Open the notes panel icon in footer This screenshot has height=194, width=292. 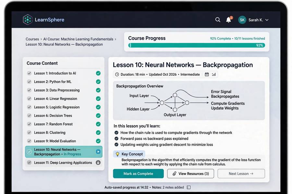tap(189, 187)
